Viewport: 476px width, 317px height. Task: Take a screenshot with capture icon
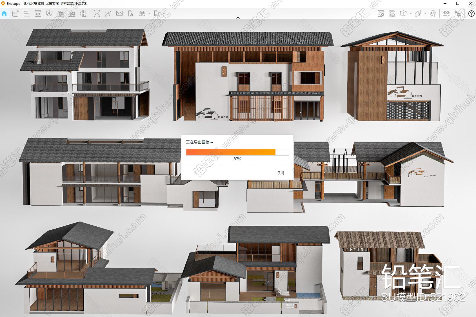[x=97, y=14]
